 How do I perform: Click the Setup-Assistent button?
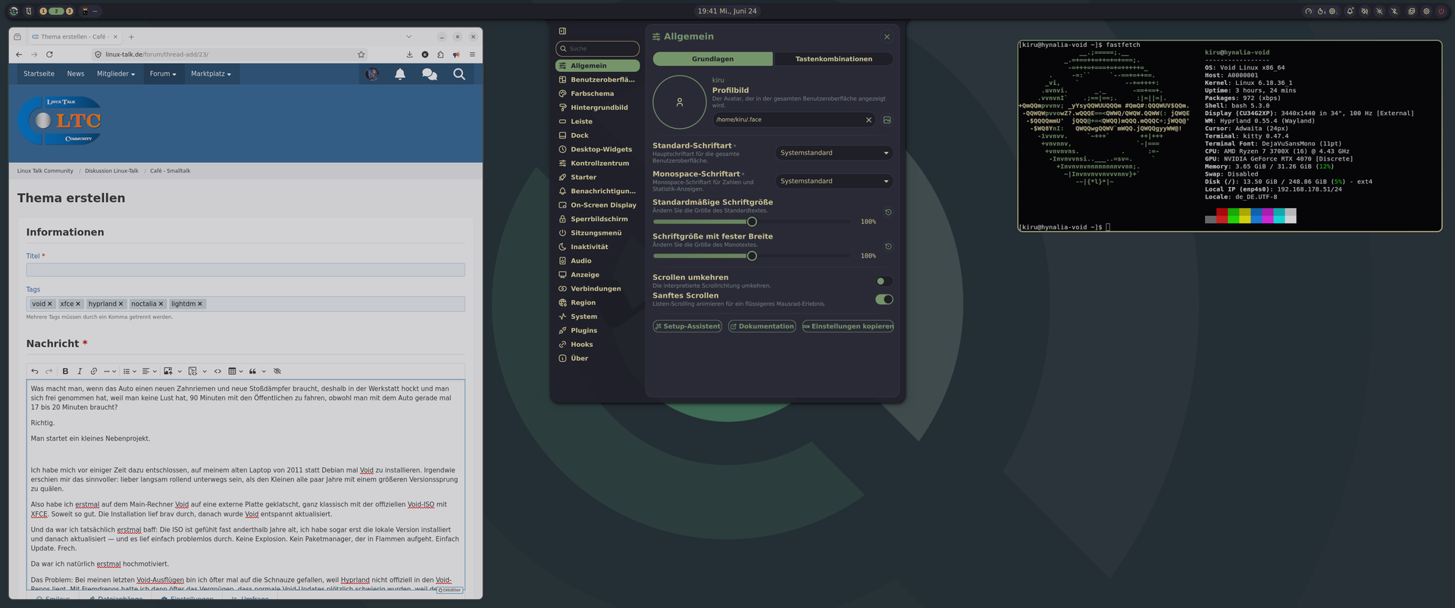687,326
